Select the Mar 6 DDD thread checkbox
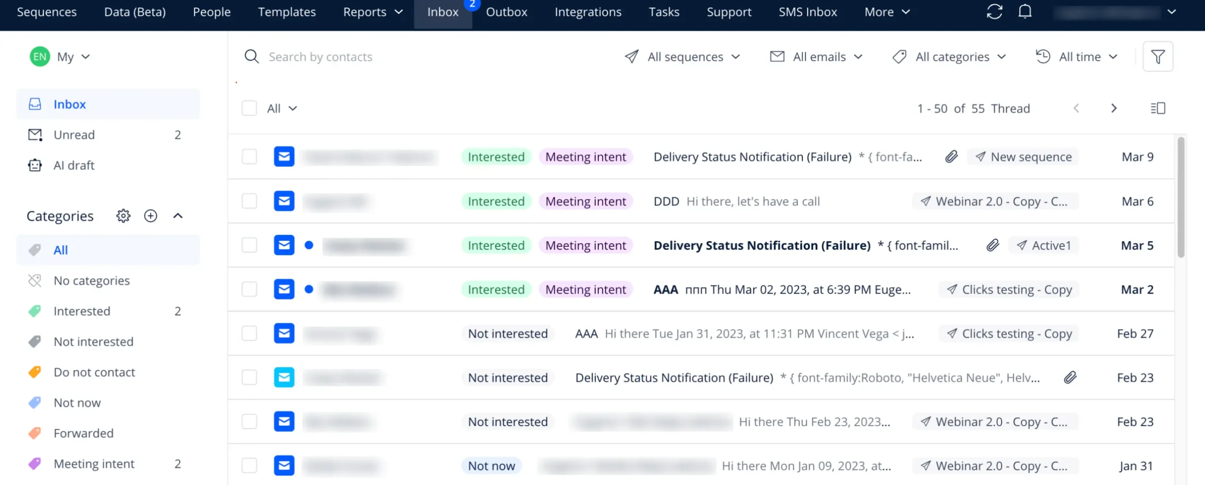The height and width of the screenshot is (485, 1205). click(x=249, y=201)
